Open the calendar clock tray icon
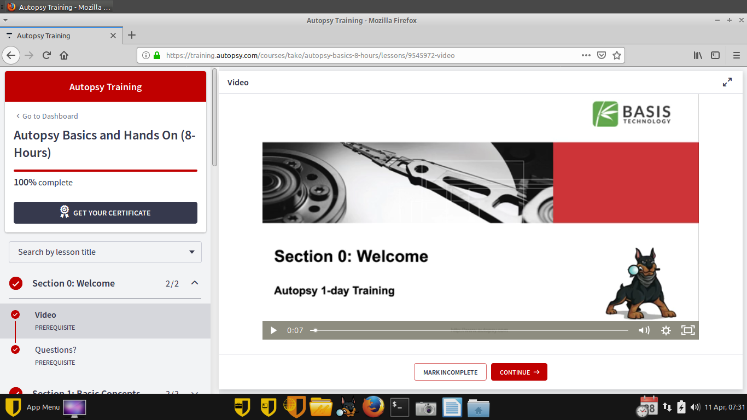The image size is (747, 420). (647, 406)
